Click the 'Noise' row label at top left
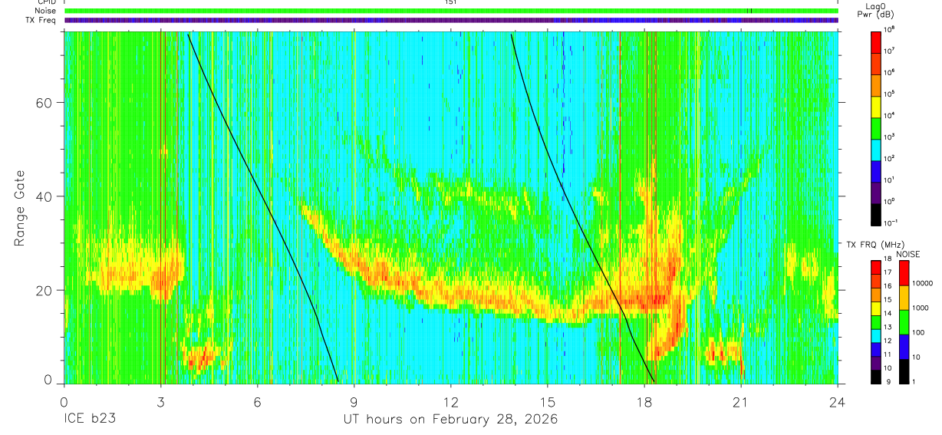 pos(45,11)
